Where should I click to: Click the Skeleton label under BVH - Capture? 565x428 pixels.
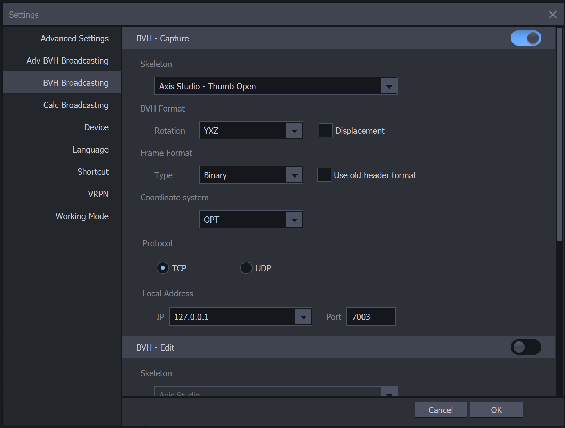pyautogui.click(x=156, y=64)
